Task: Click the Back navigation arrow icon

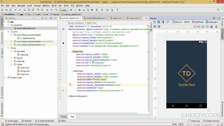Action: (47, 10)
